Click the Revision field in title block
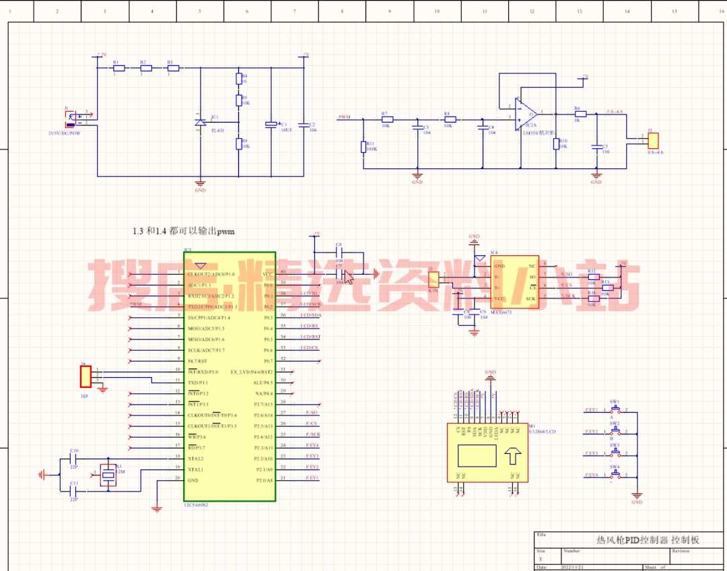Viewport: 727px width, 571px height. point(696,556)
